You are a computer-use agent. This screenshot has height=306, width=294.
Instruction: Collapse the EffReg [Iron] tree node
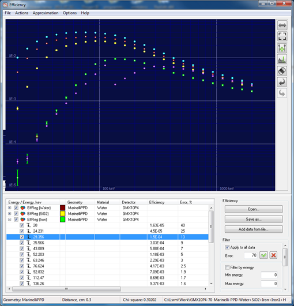tap(9, 220)
